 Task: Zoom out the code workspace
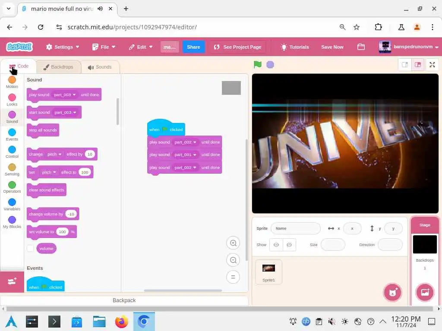tap(233, 260)
